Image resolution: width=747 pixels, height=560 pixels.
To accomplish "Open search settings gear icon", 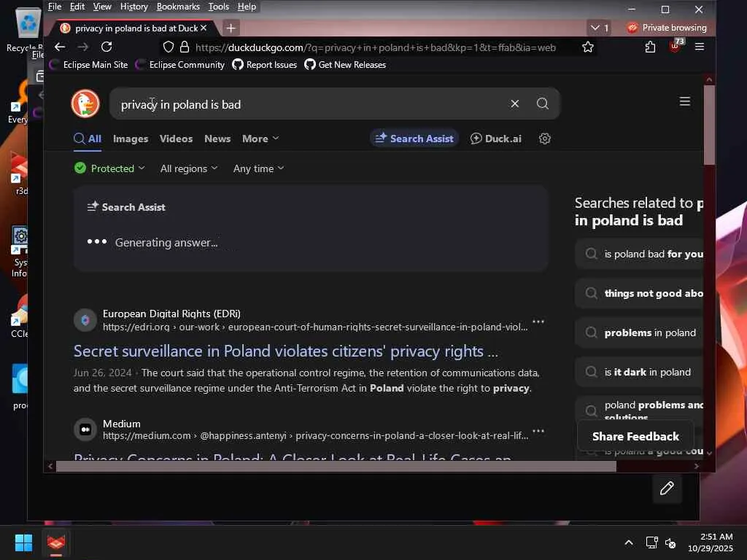I will [544, 139].
